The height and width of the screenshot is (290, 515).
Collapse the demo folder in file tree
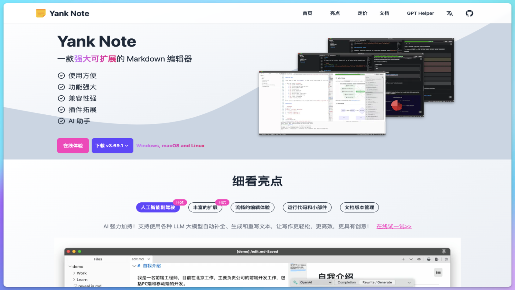tap(70, 266)
